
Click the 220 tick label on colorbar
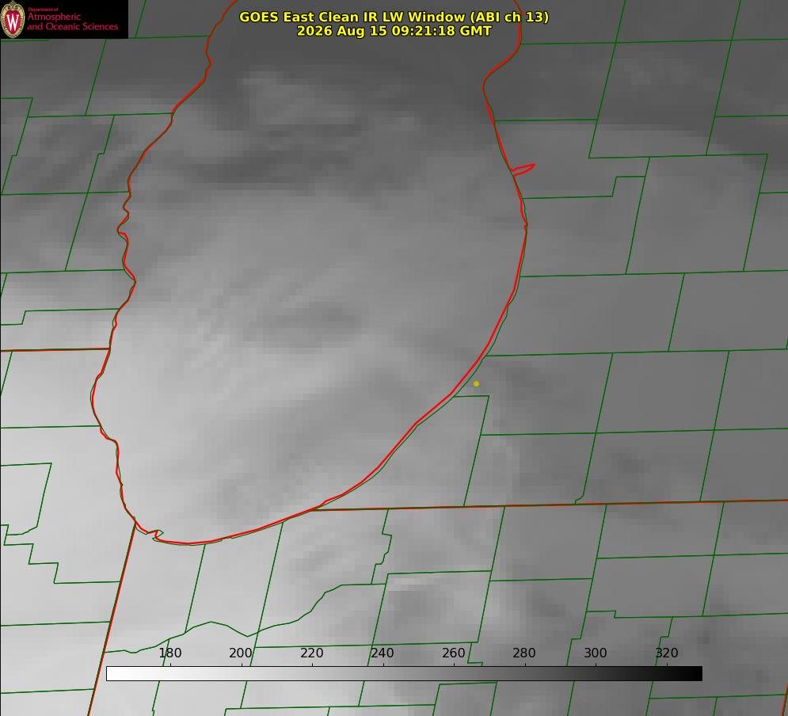tap(311, 653)
